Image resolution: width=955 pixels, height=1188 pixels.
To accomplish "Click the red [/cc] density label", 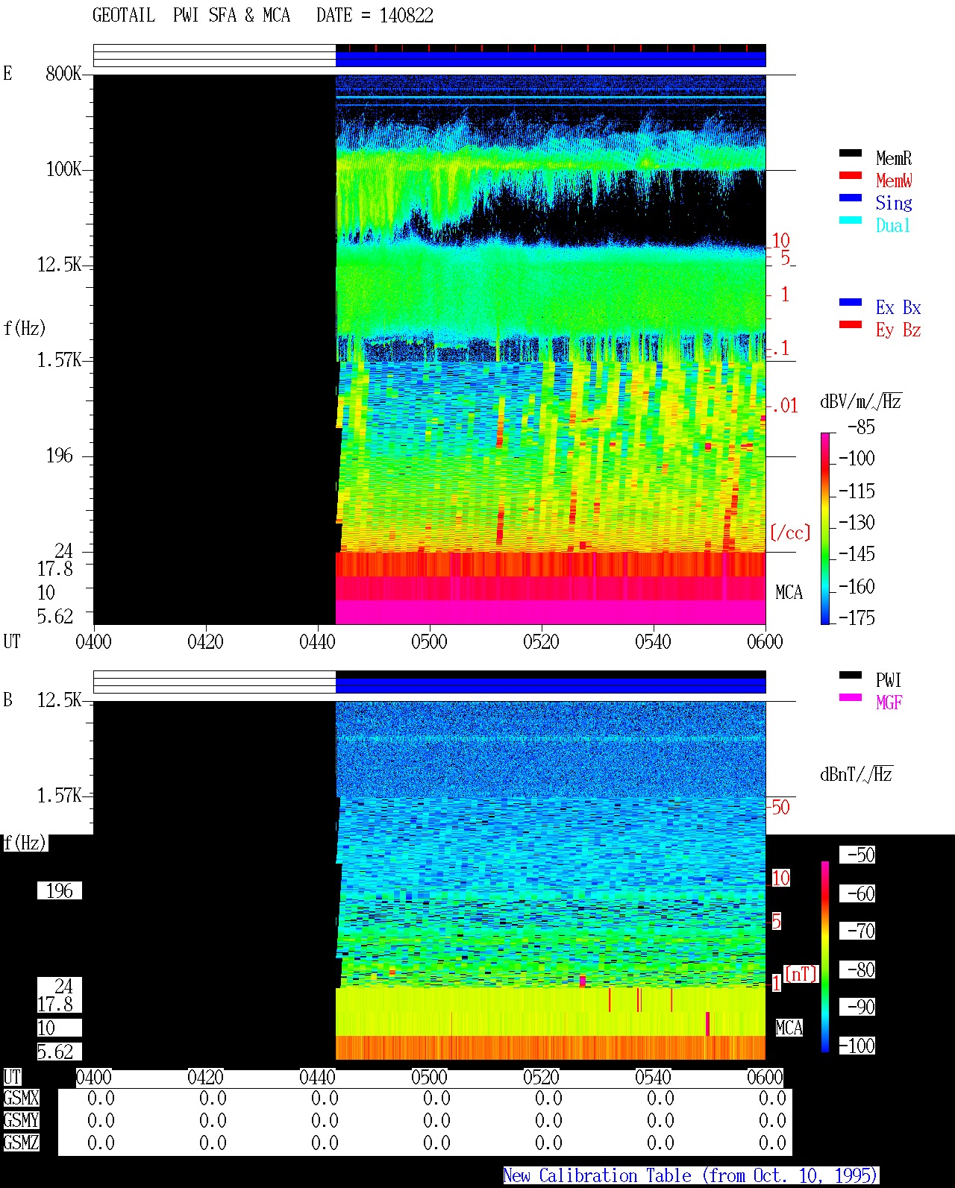I will click(790, 532).
